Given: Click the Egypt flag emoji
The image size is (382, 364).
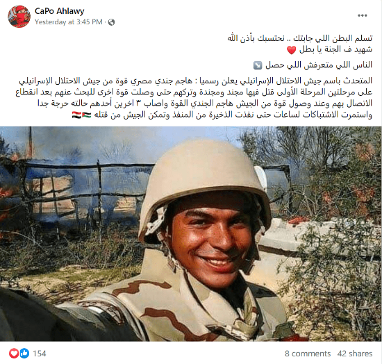Looking at the screenshot, I should (x=76, y=115).
